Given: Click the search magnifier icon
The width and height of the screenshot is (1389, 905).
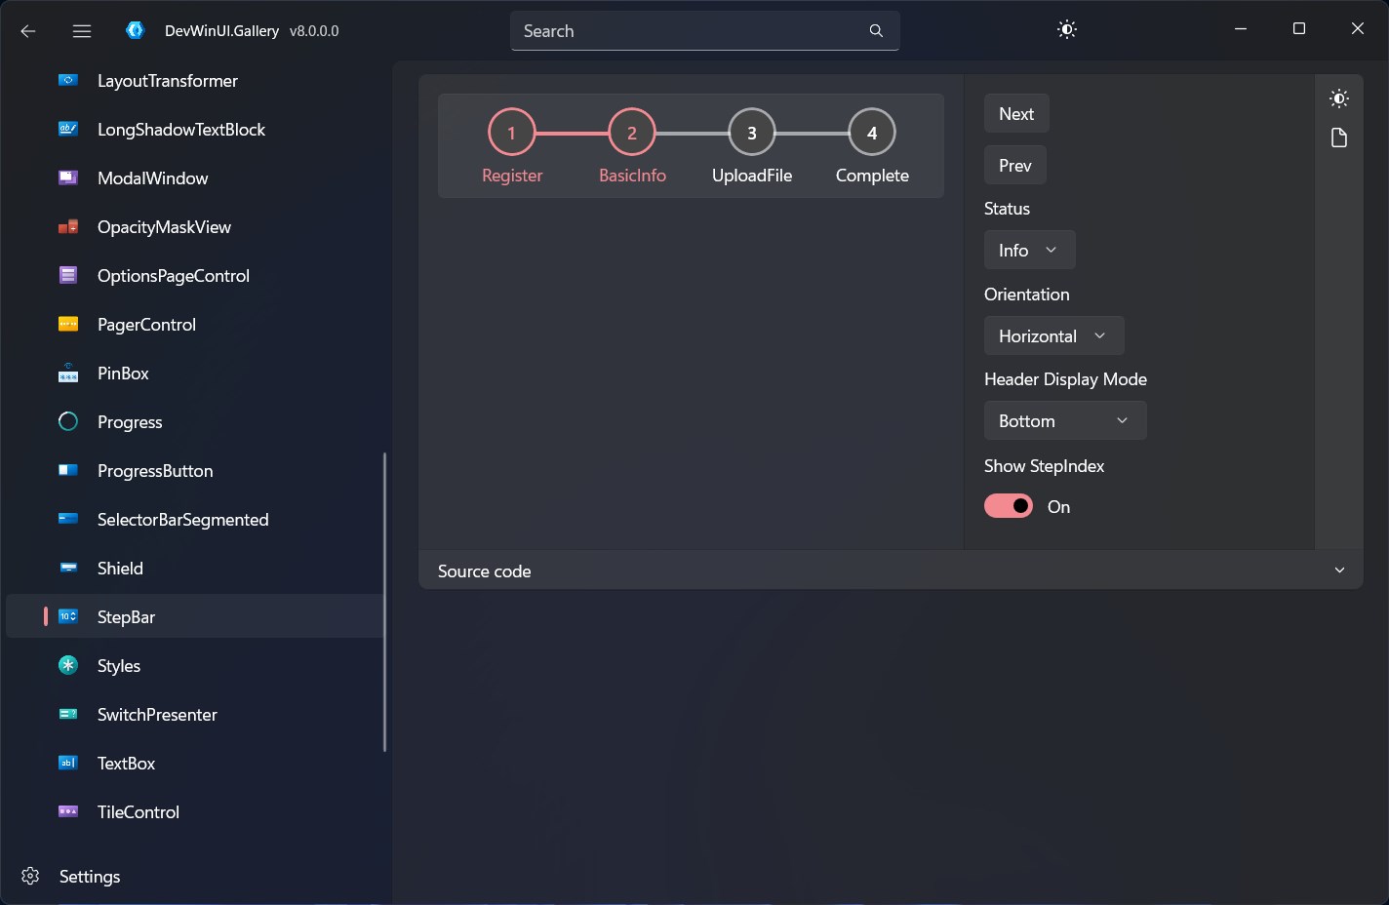Looking at the screenshot, I should (x=876, y=31).
